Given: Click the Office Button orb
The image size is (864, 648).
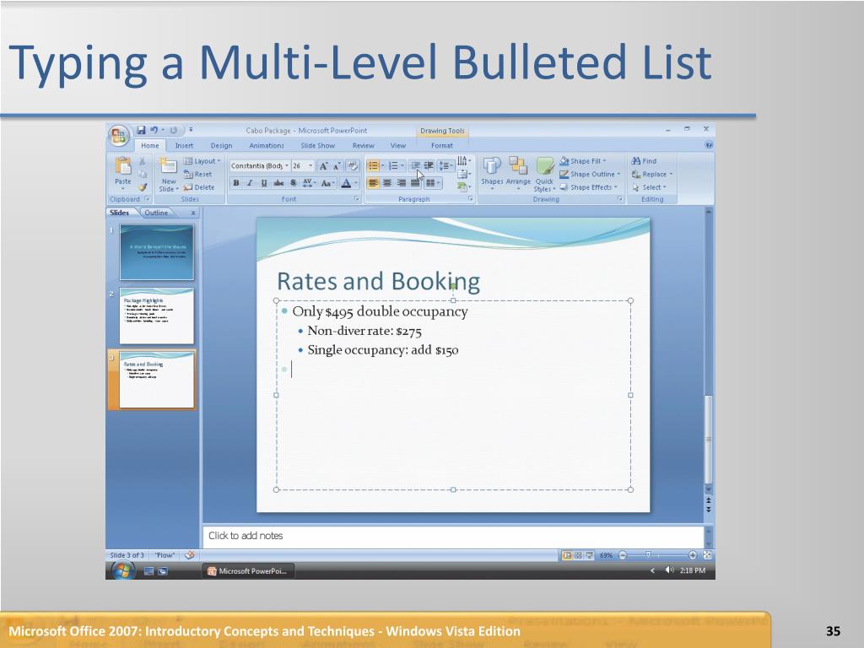Looking at the screenshot, I should [118, 136].
